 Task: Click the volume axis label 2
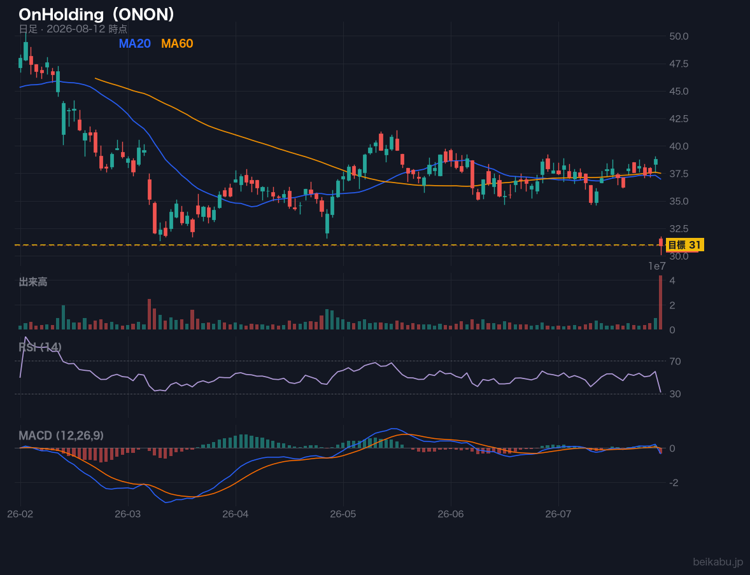click(672, 305)
